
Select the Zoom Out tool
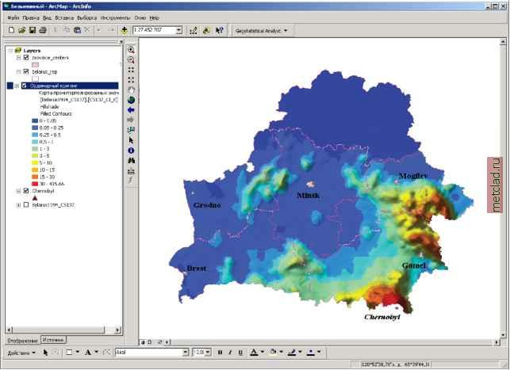132,59
